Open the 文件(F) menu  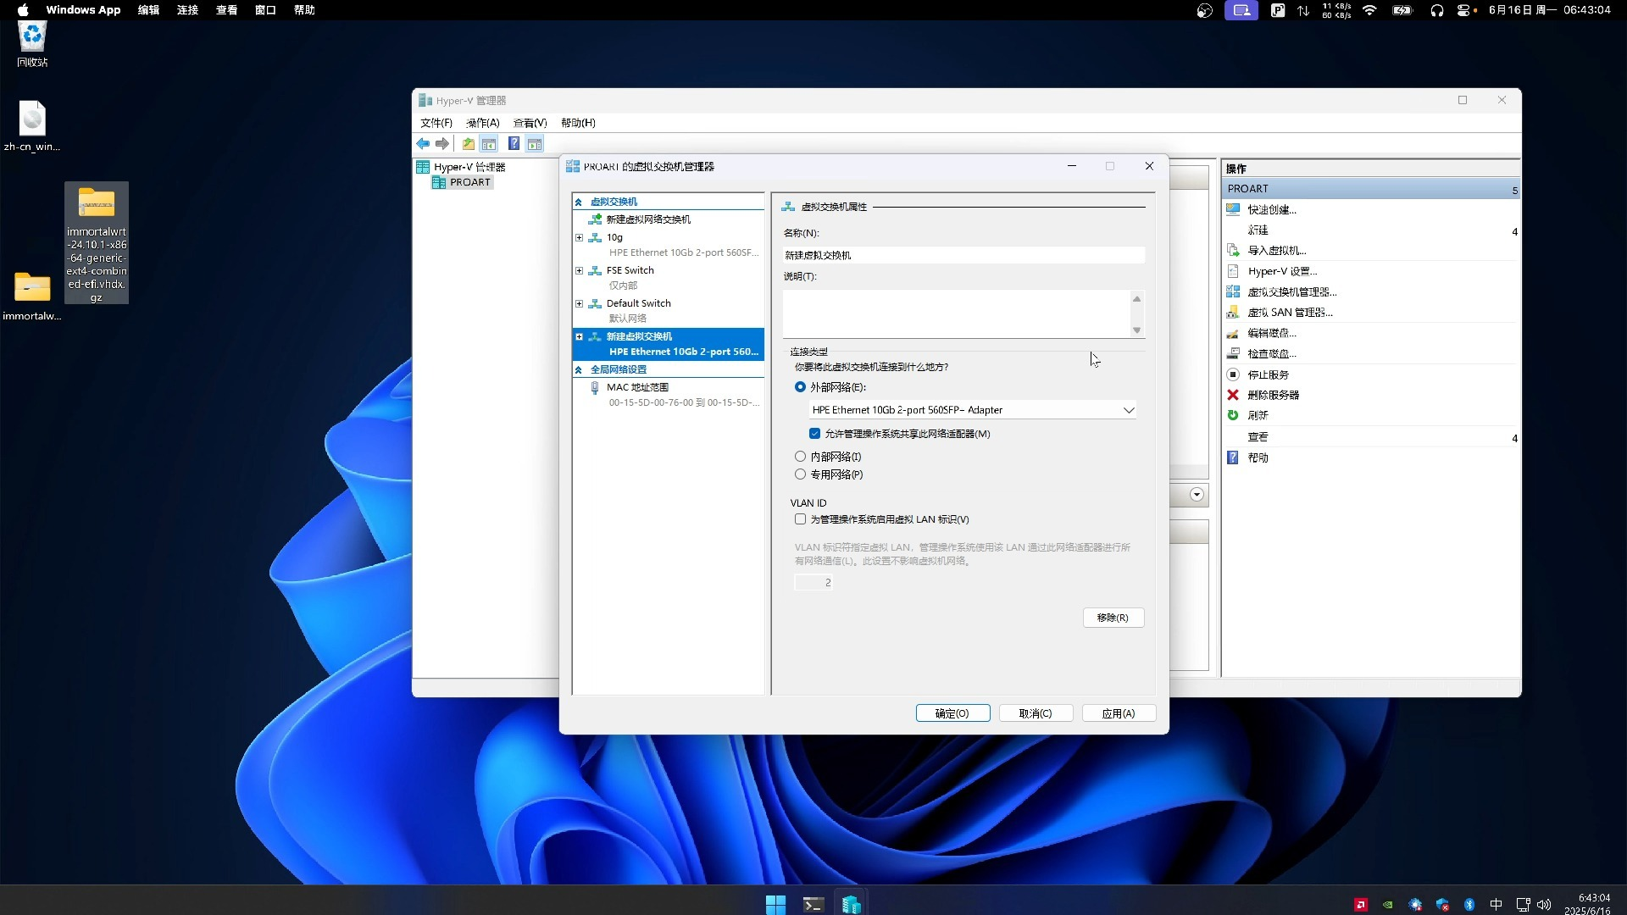[x=436, y=123]
